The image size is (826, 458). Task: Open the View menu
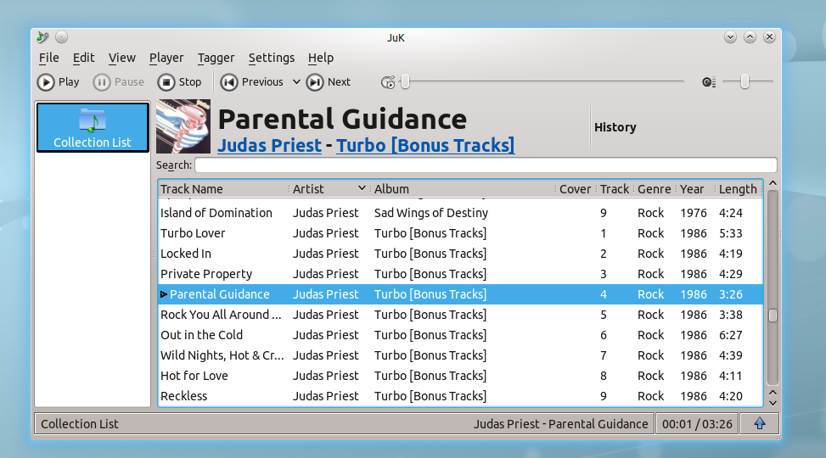pos(121,58)
